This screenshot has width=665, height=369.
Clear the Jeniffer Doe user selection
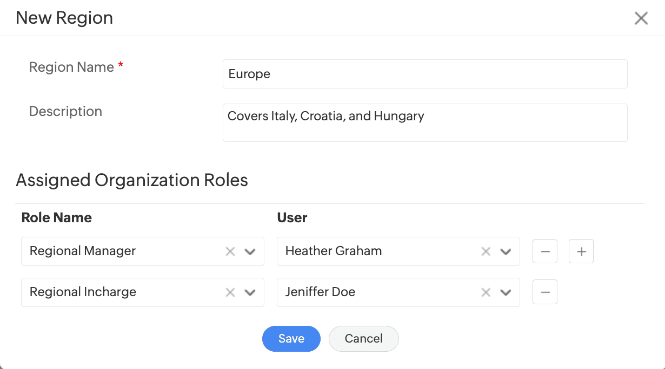(486, 292)
